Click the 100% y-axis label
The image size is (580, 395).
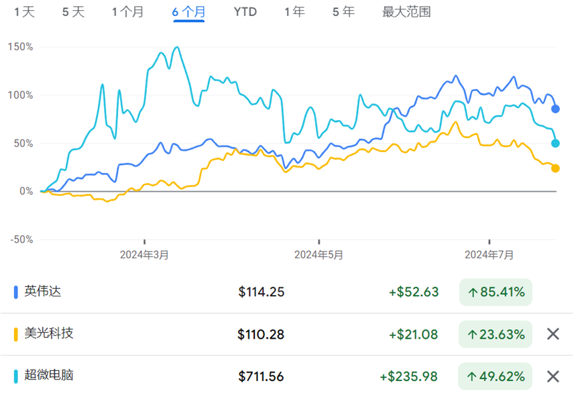[20, 95]
